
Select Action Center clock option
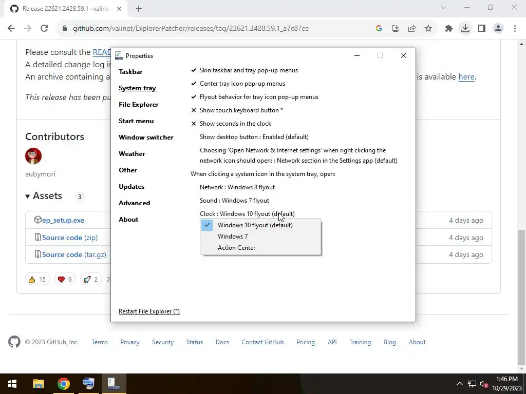pos(260,248)
